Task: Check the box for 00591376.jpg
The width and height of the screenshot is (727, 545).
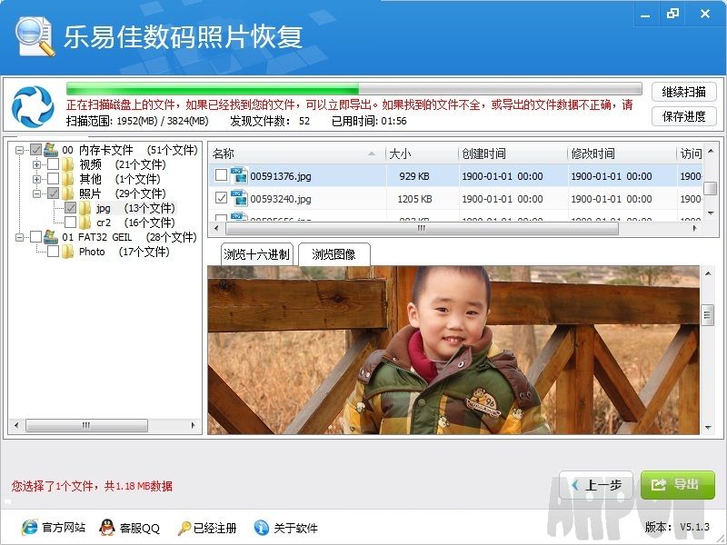Action: (221, 175)
